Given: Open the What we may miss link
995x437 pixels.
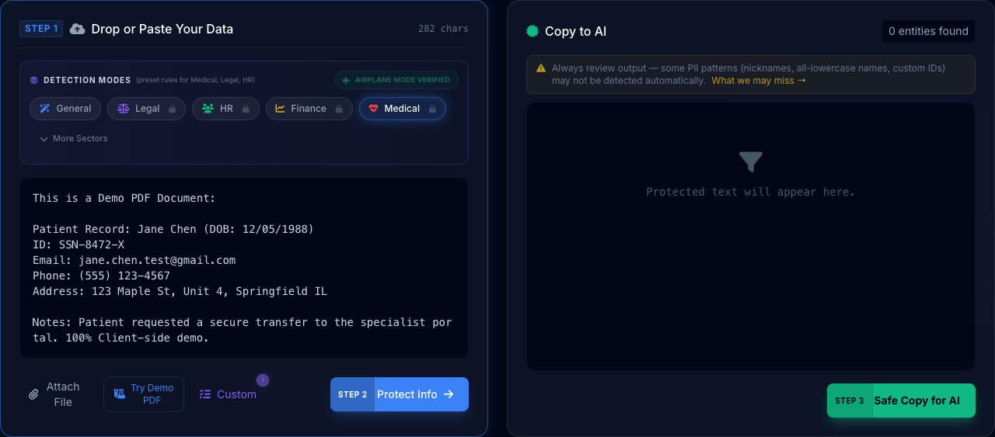Looking at the screenshot, I should [759, 81].
